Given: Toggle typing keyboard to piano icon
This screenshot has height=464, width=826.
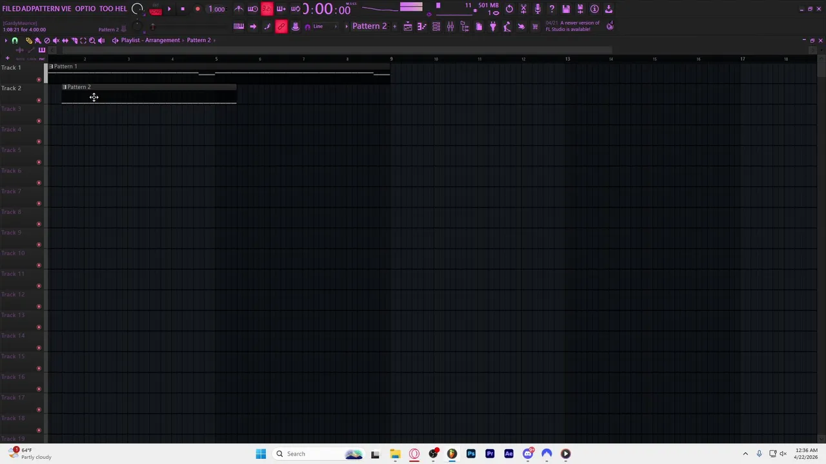Looking at the screenshot, I should point(239,26).
